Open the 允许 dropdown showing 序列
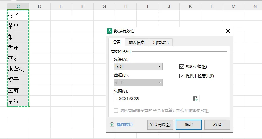 tap(138, 67)
